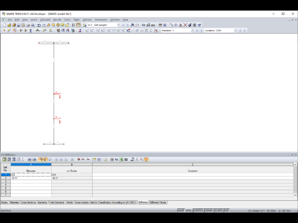Go to next member with right arrow

click(202, 31)
